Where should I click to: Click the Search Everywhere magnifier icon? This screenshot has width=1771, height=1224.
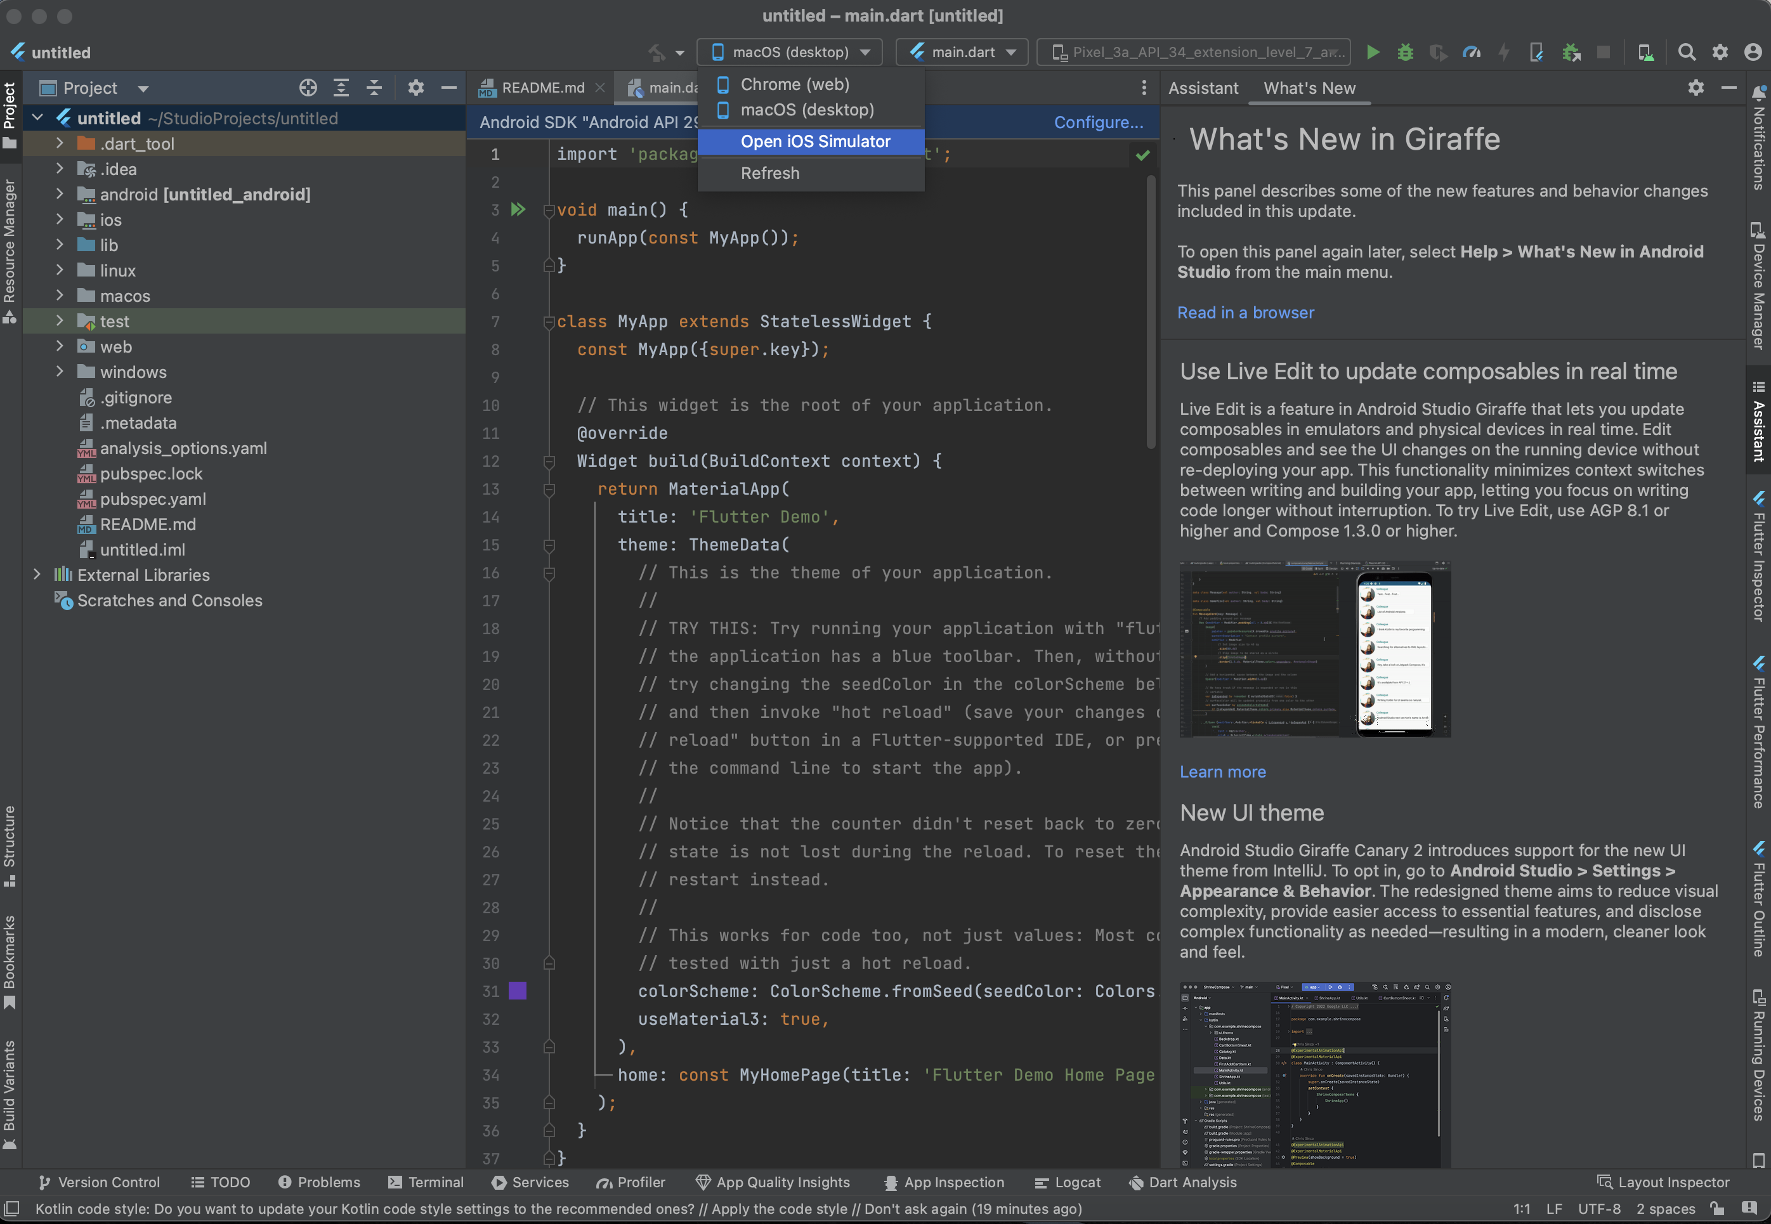1687,52
